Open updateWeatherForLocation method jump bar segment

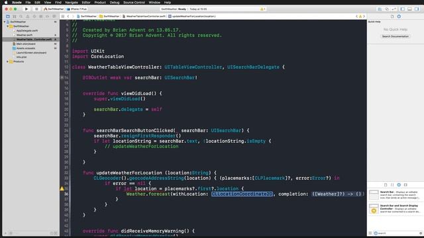[192, 17]
